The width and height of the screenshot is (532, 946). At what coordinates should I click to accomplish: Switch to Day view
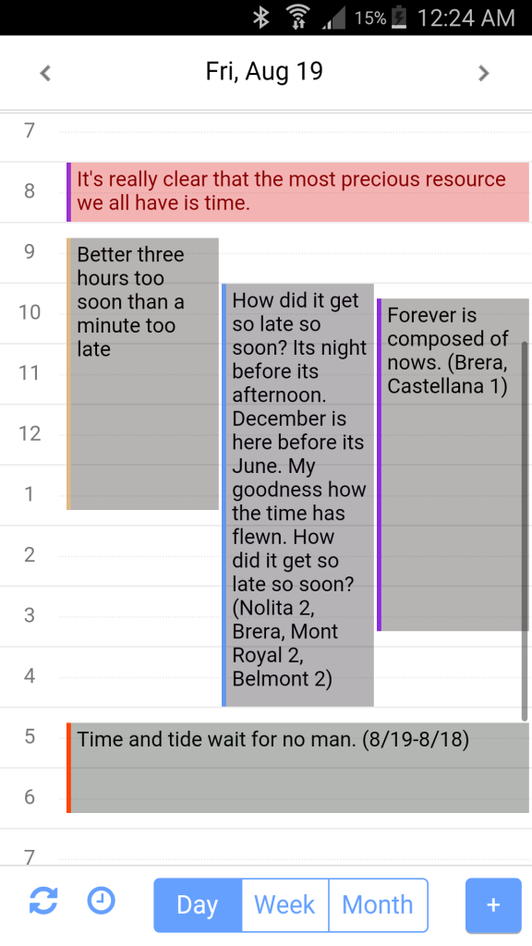coord(198,905)
